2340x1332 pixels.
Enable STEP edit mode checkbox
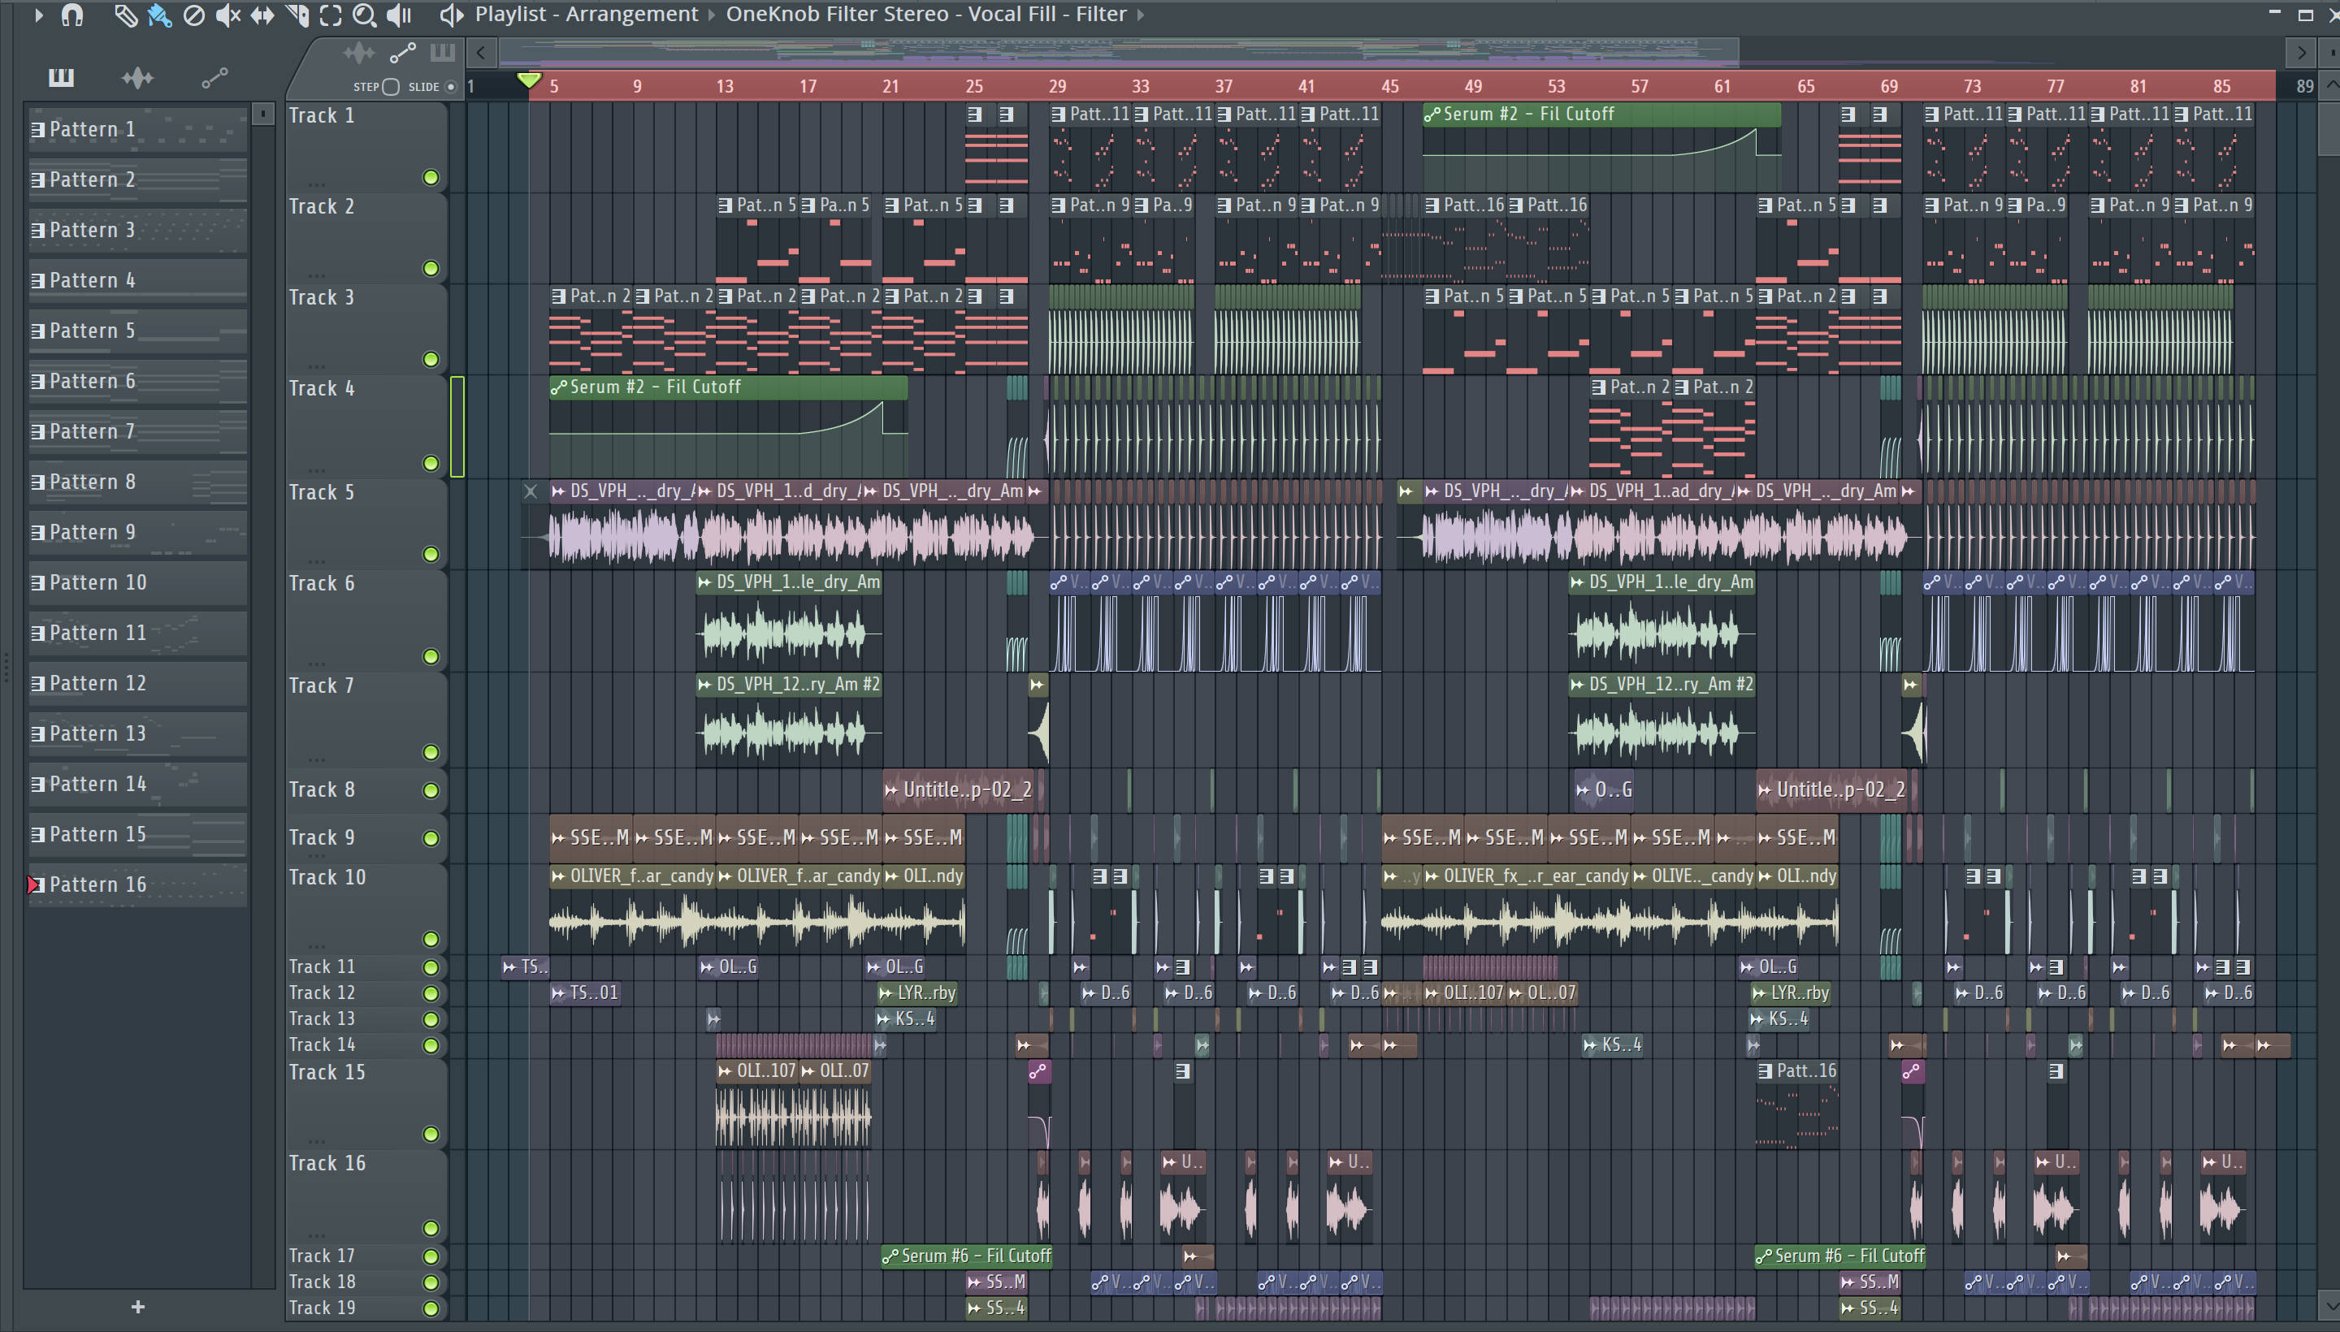[391, 87]
